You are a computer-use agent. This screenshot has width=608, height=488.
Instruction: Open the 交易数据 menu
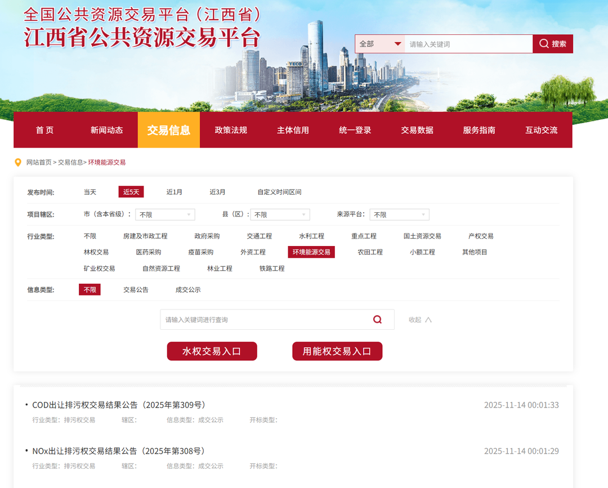click(x=417, y=130)
